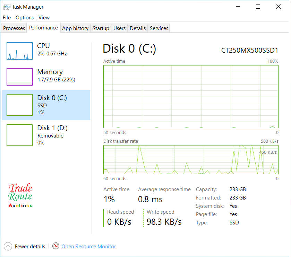291x257 pixels.
Task: Open the File menu
Action: pyautogui.click(x=6, y=17)
